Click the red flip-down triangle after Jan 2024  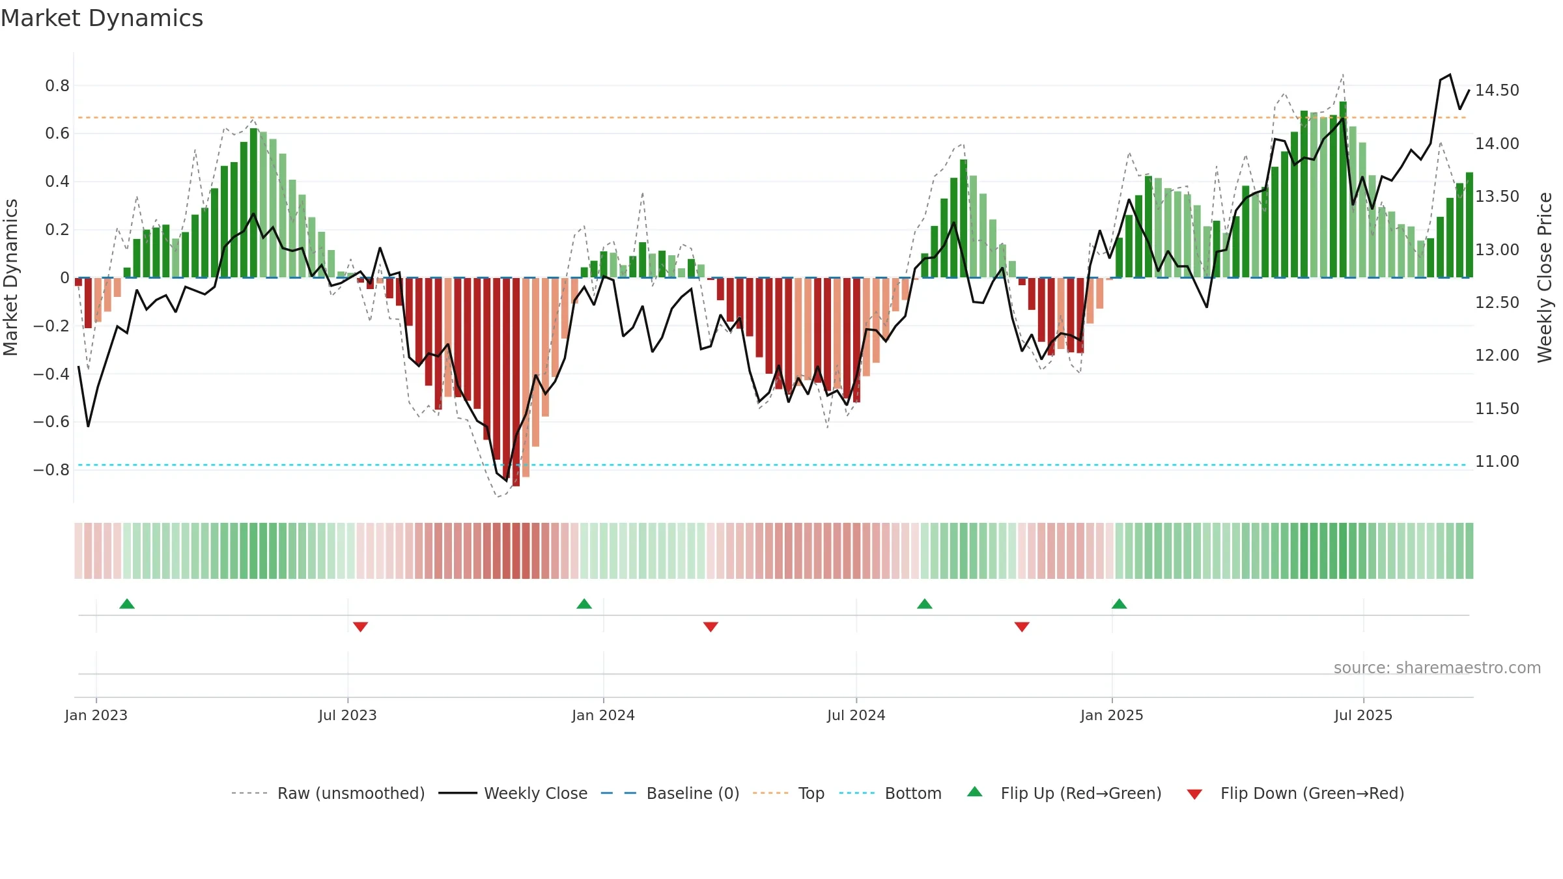pyautogui.click(x=711, y=627)
